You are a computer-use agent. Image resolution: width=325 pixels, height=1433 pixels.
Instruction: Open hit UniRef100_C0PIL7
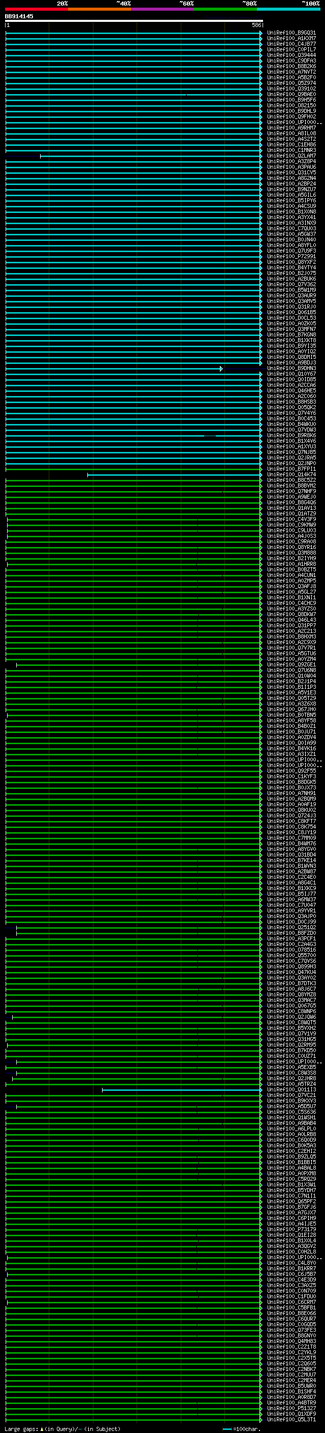[291, 49]
